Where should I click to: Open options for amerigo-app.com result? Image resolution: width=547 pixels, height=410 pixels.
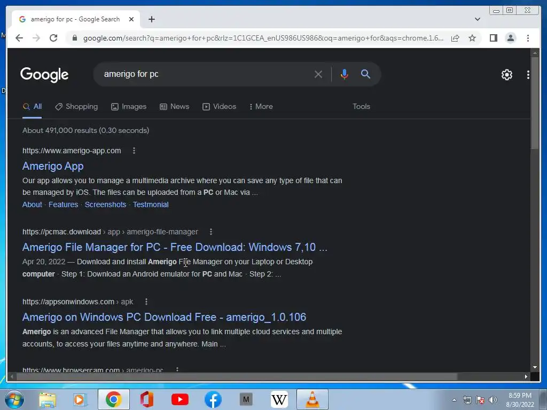(x=134, y=151)
